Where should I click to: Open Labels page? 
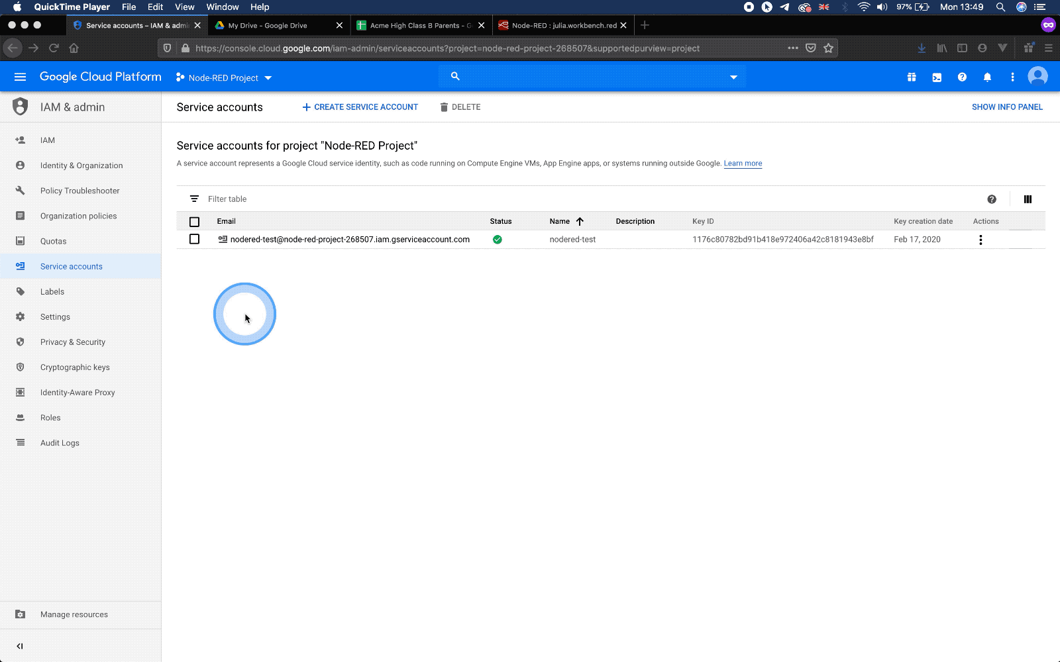point(52,291)
